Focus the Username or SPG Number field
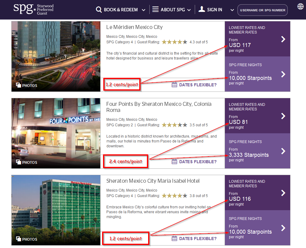306x248 pixels. pos(262,10)
